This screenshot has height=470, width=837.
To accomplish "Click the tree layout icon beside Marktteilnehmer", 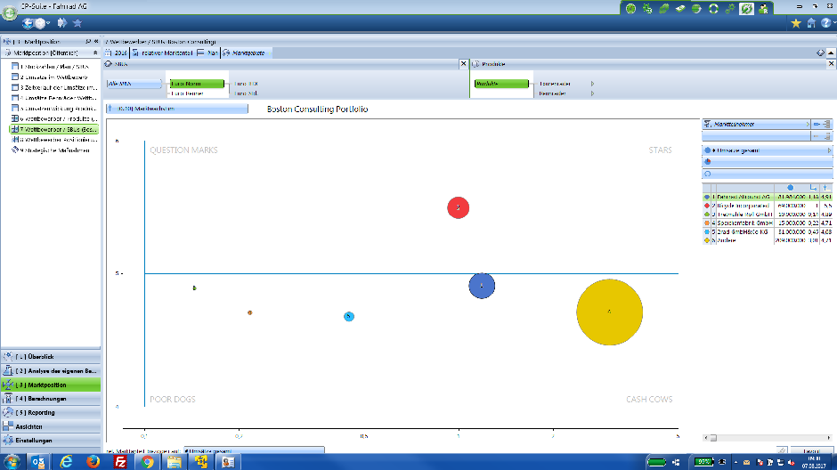I will pyautogui.click(x=827, y=125).
